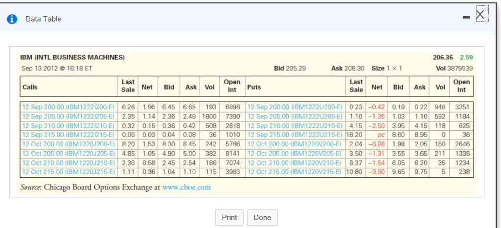Select call 12 Oct 215.00 (IBM1220J215-E)
Image resolution: width=501 pixels, height=228 pixels.
[68, 172]
